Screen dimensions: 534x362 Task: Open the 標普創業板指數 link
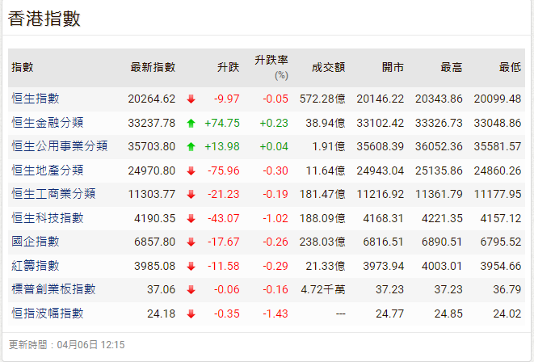(53, 289)
